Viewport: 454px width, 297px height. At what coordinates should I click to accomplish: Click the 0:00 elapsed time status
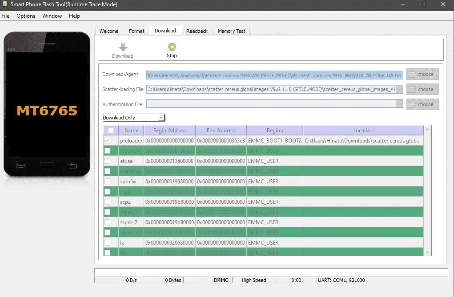[296, 280]
